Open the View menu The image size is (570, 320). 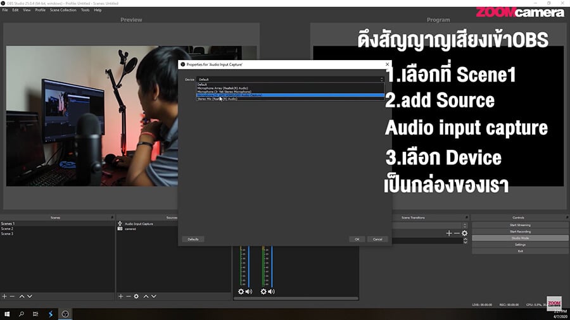point(27,10)
